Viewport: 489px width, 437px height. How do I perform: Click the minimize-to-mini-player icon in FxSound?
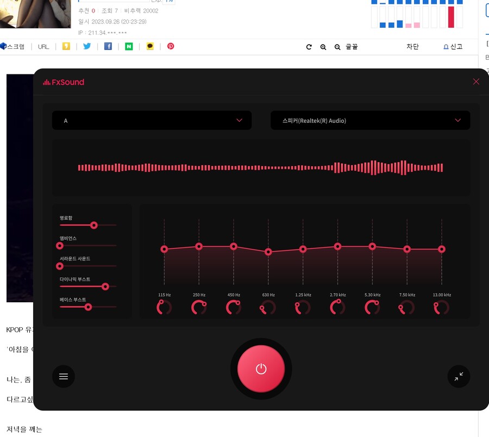459,376
